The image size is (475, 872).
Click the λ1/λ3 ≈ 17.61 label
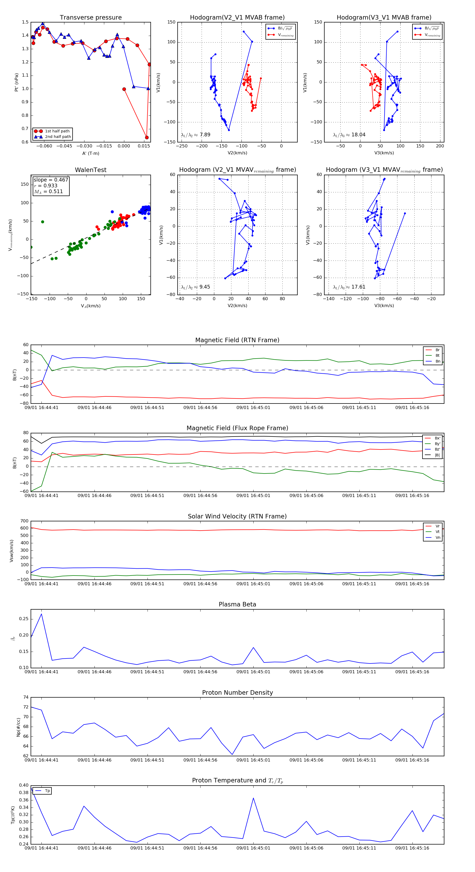[x=349, y=287]
